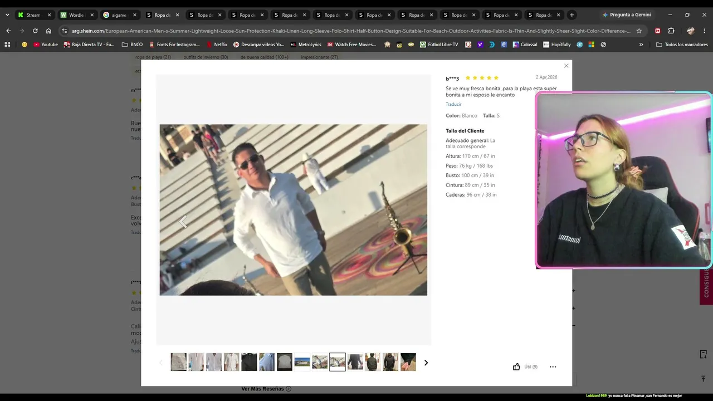Show the hidden bookmarks overflow
713x401 pixels.
pos(641,45)
